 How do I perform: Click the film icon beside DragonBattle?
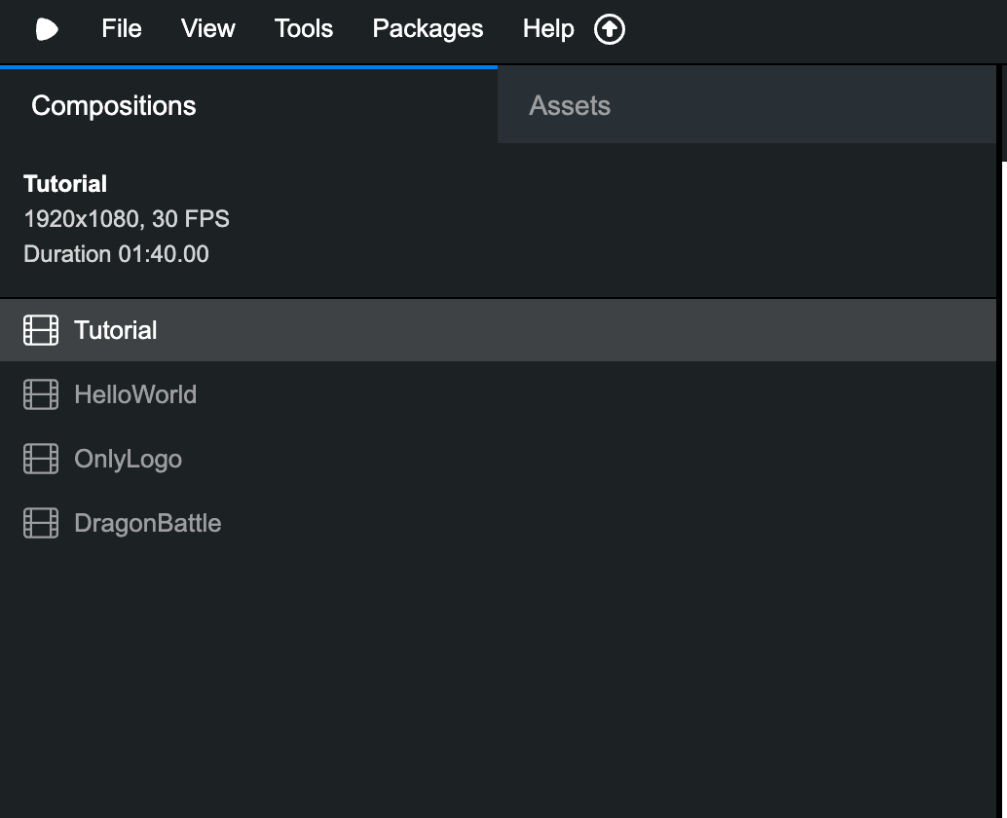coord(41,523)
